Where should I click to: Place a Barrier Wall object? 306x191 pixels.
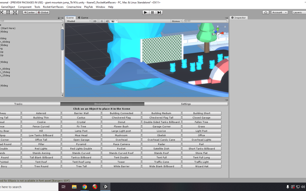pos(81,113)
